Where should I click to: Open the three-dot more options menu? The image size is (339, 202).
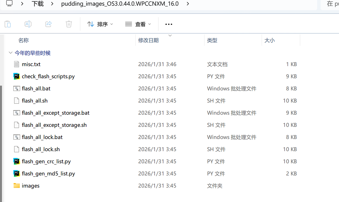169,24
